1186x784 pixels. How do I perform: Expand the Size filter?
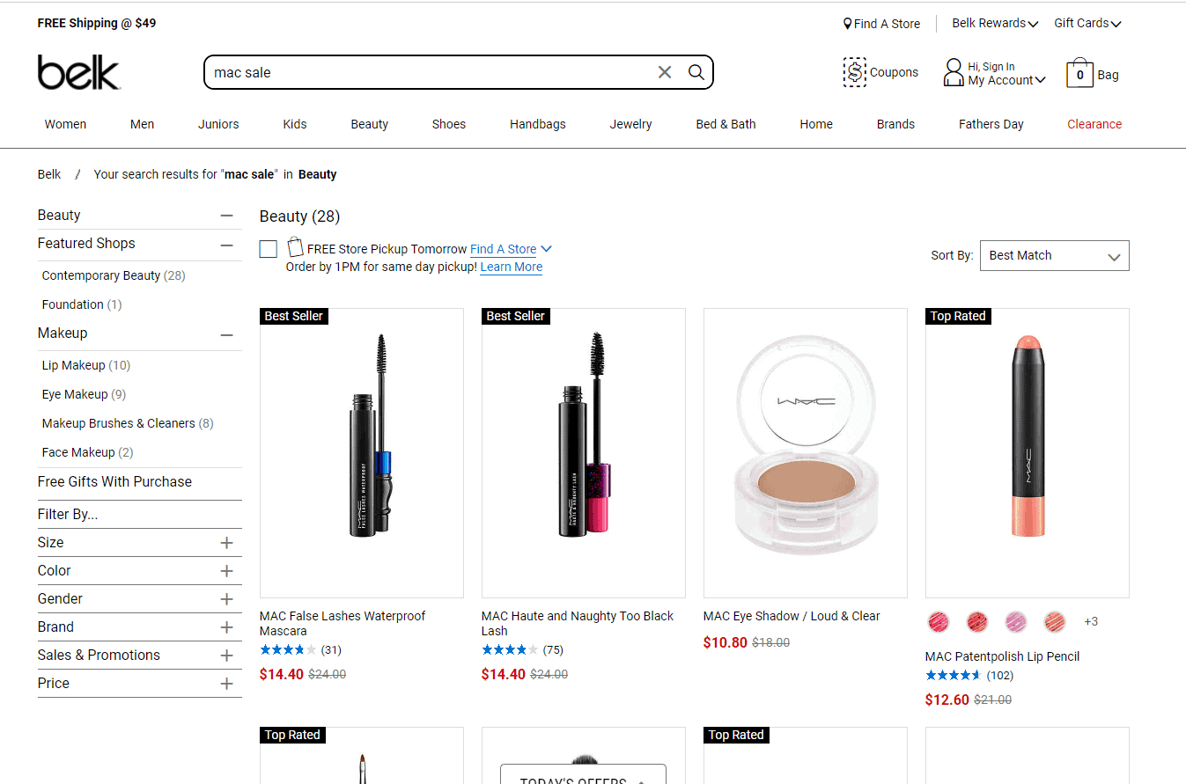pyautogui.click(x=227, y=543)
